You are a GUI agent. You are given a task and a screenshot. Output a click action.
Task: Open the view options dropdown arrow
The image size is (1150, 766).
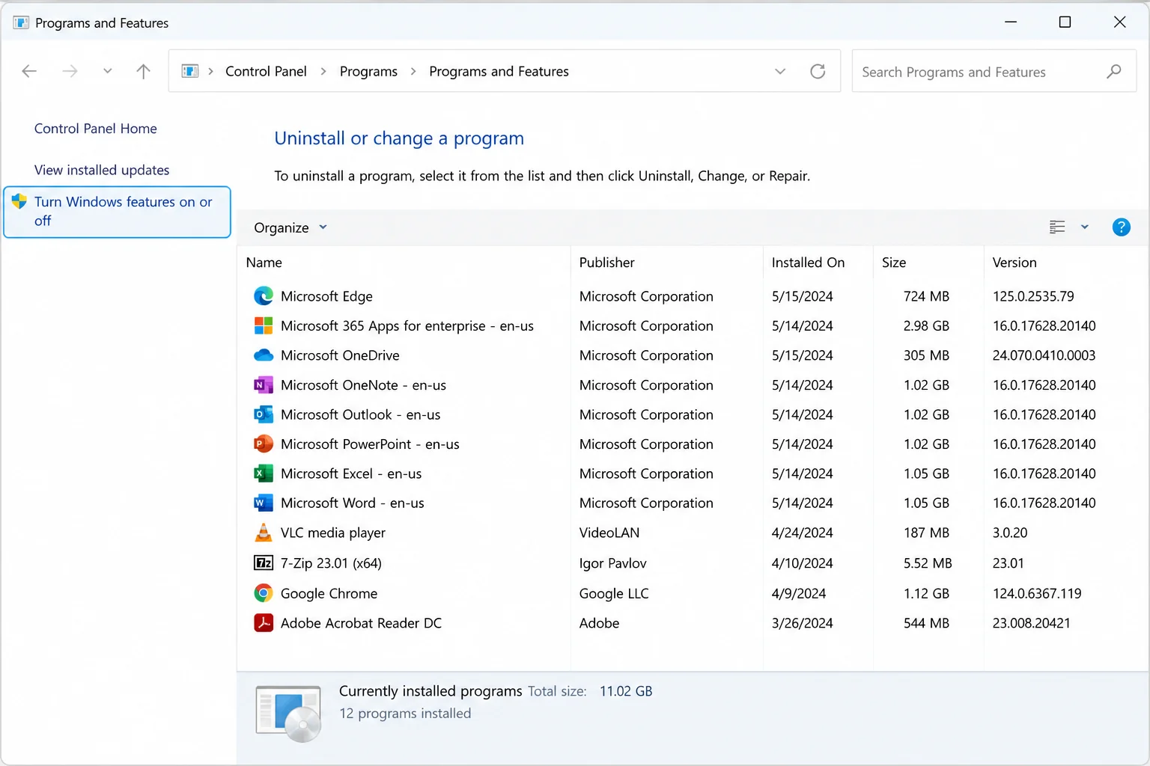1084,227
